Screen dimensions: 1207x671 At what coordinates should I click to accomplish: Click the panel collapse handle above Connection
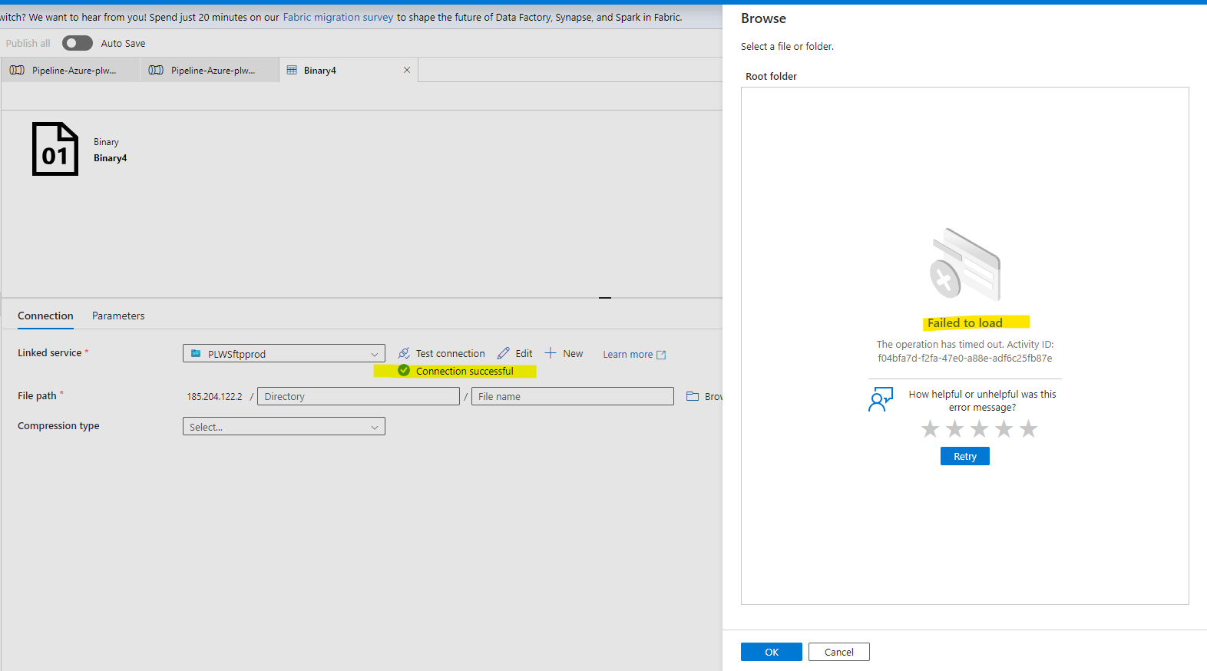tap(605, 297)
